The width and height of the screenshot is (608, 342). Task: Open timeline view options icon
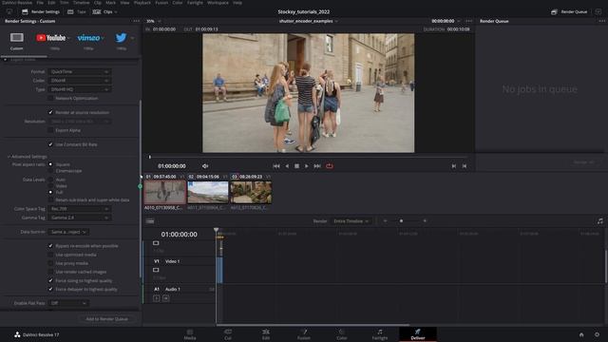pyautogui.click(x=150, y=221)
